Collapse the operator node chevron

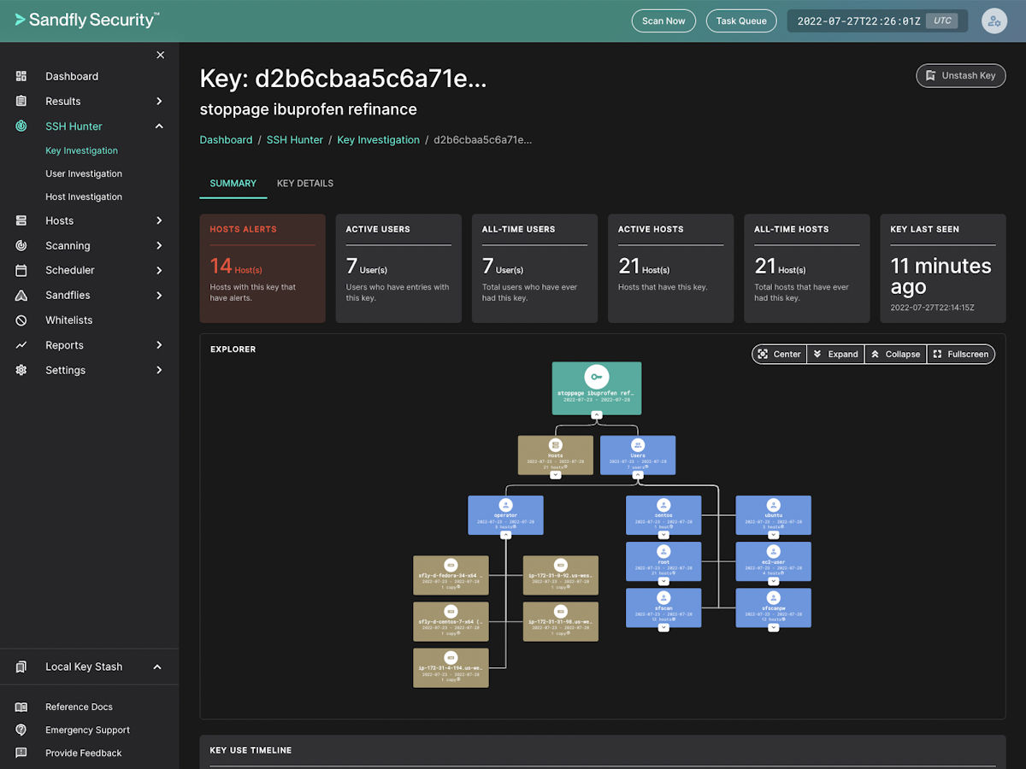[x=505, y=536]
